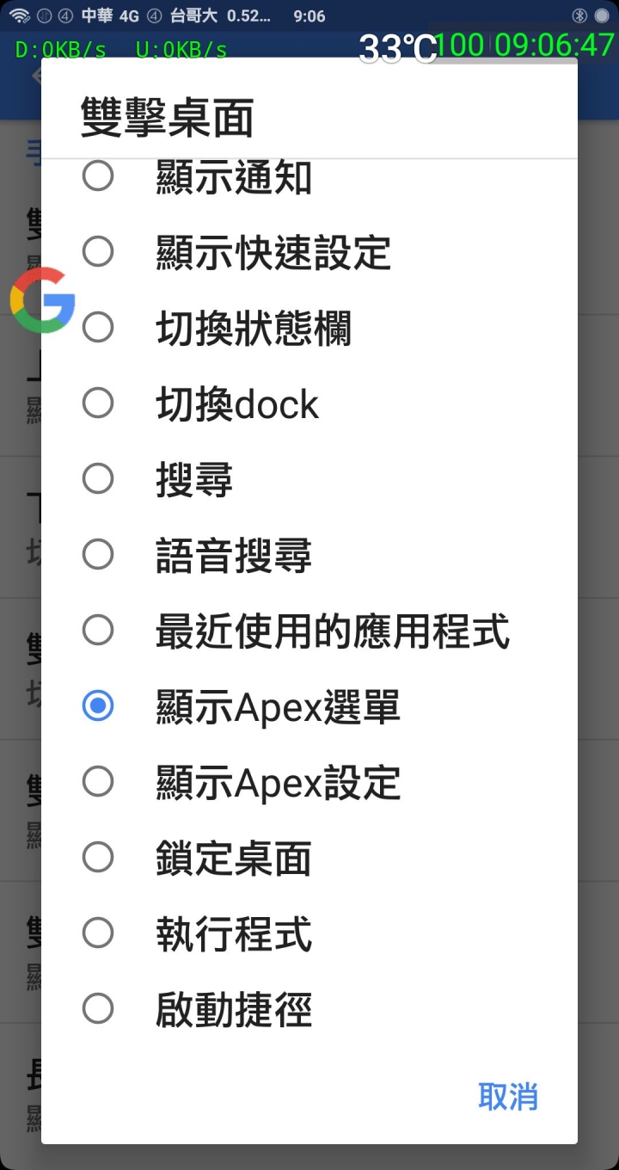Choose 最近使用的應用程式 option
619x1170 pixels.
coord(309,631)
